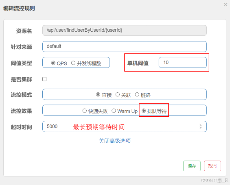
Task: Select Warm Up flow control effect
Action: [x=114, y=111]
